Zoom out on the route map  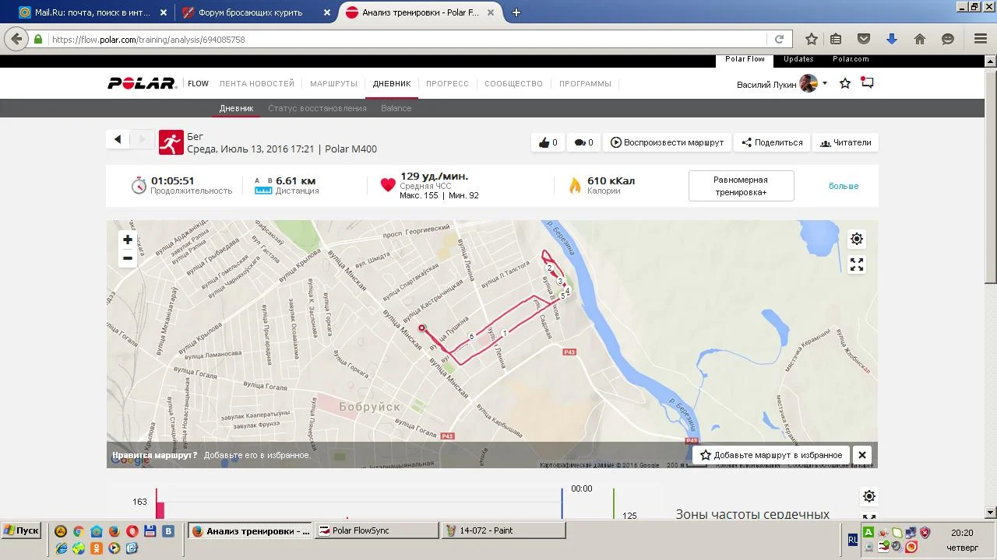(128, 258)
